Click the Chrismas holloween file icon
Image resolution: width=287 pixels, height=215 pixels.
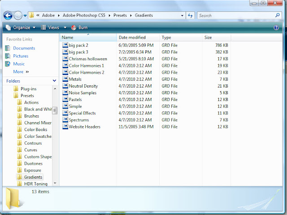click(x=65, y=59)
